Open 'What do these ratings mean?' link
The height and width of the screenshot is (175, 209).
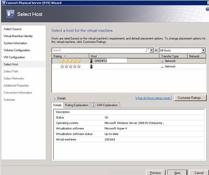tap(153, 98)
